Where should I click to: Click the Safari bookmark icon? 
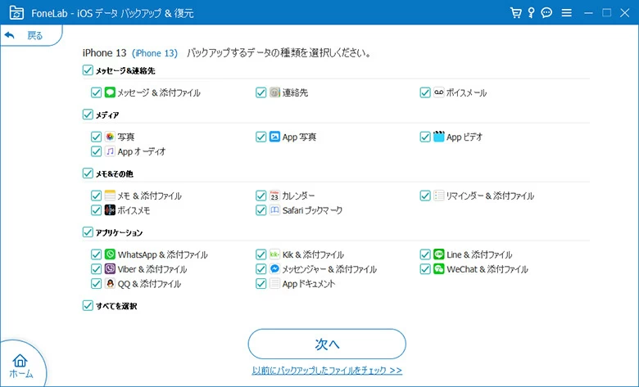[274, 210]
